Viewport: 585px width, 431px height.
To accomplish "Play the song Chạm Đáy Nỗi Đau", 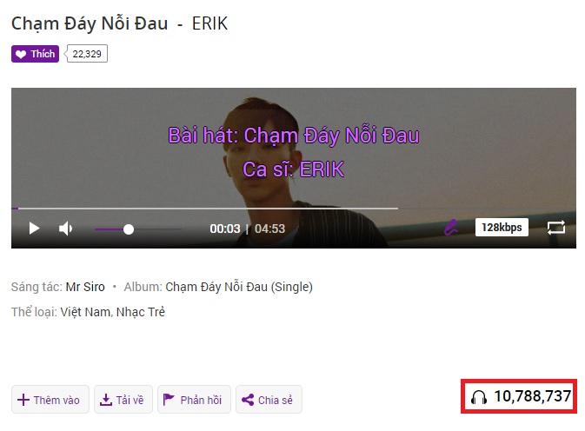I will [34, 229].
